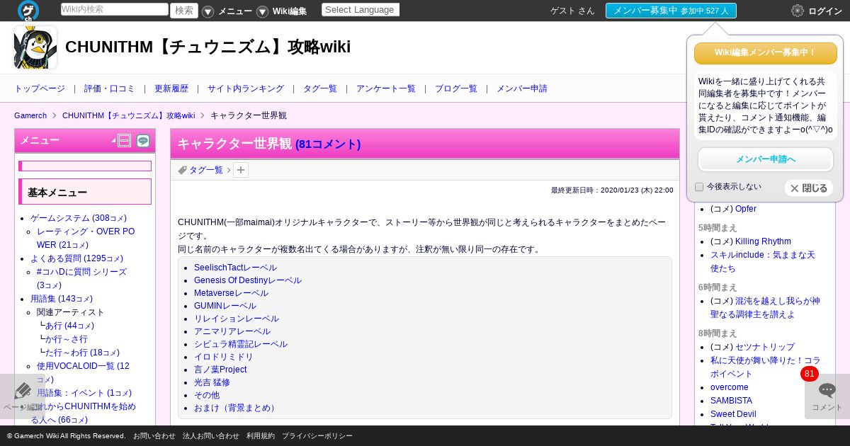The width and height of the screenshot is (850, 446).
Task: Open the アンケート一覧 nav item
Action: (386, 88)
